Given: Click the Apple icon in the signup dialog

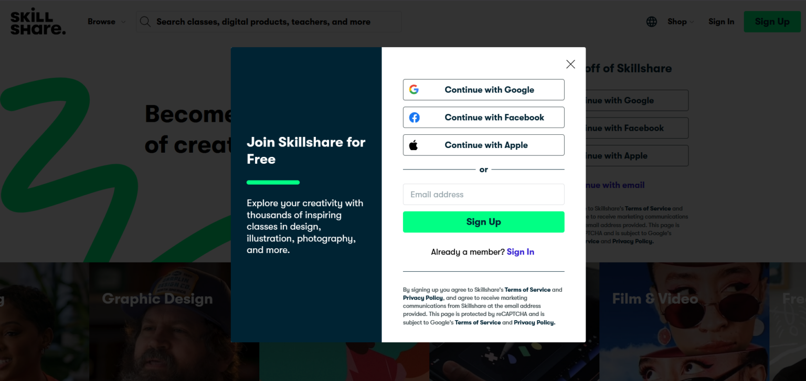Looking at the screenshot, I should coord(415,144).
